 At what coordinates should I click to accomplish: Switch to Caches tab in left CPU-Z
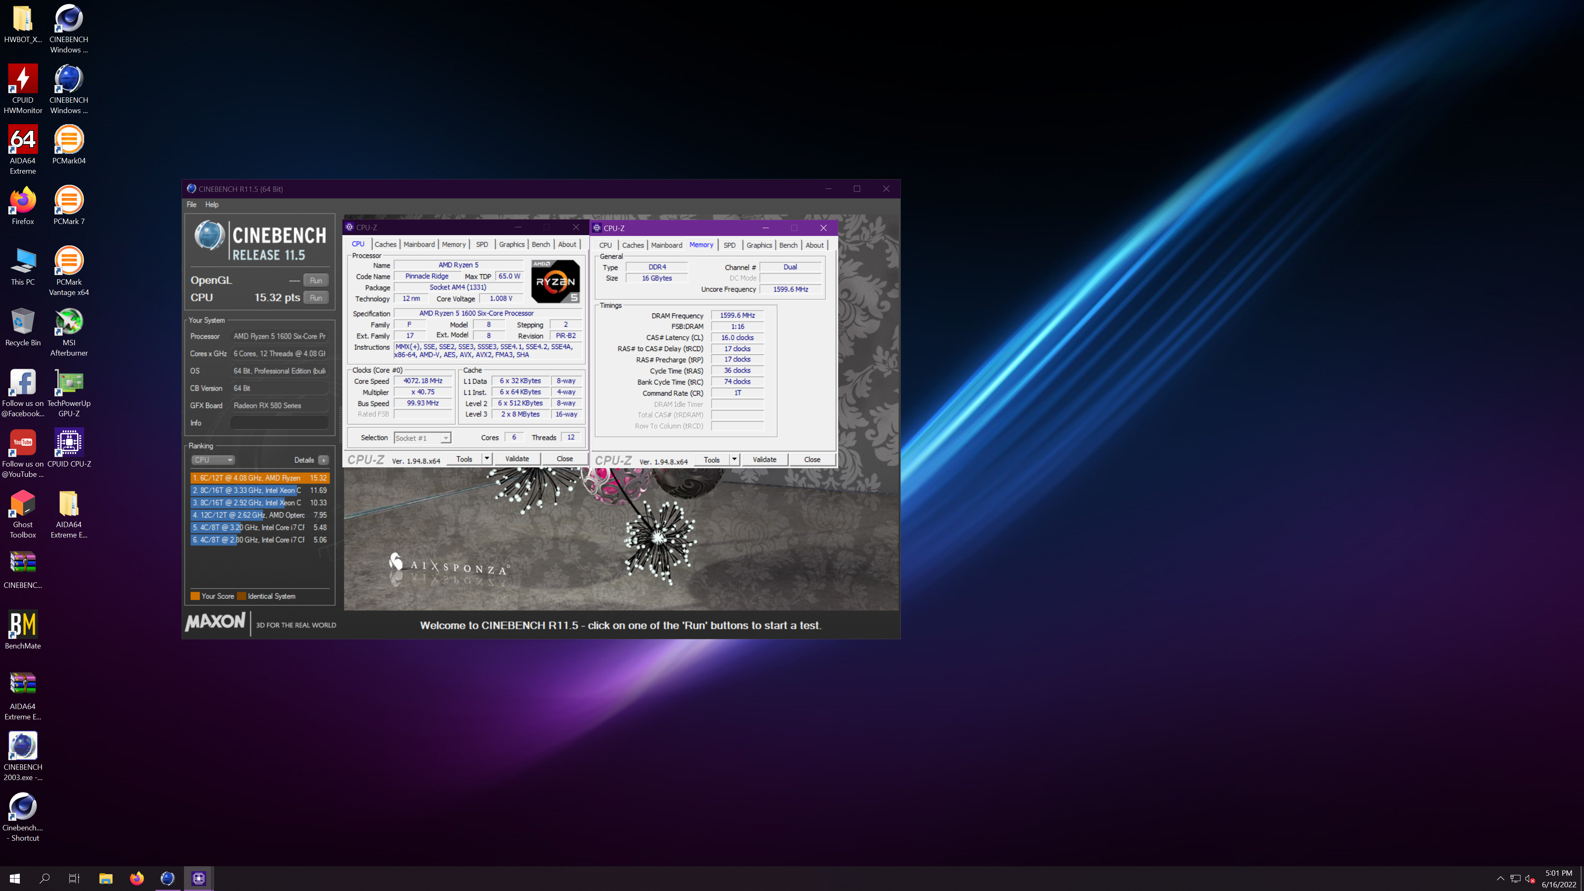[x=386, y=244]
